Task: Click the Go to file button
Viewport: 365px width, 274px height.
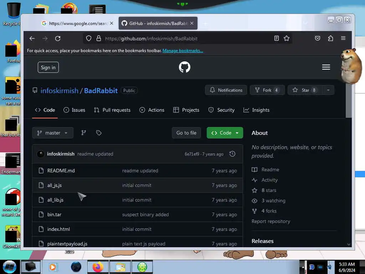Action: point(186,133)
